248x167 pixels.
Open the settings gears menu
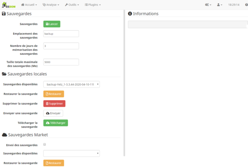pyautogui.click(x=208, y=5)
